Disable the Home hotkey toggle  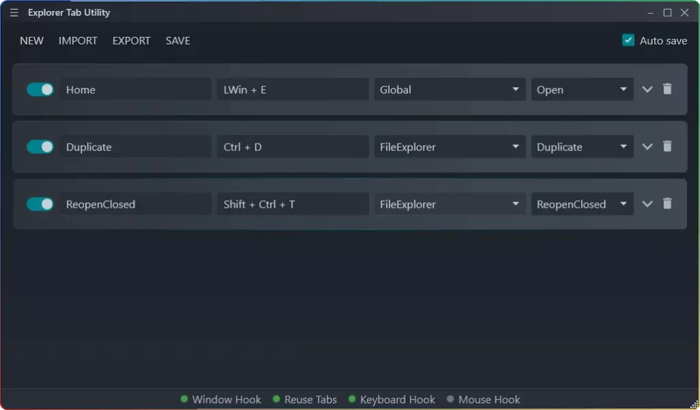(40, 90)
